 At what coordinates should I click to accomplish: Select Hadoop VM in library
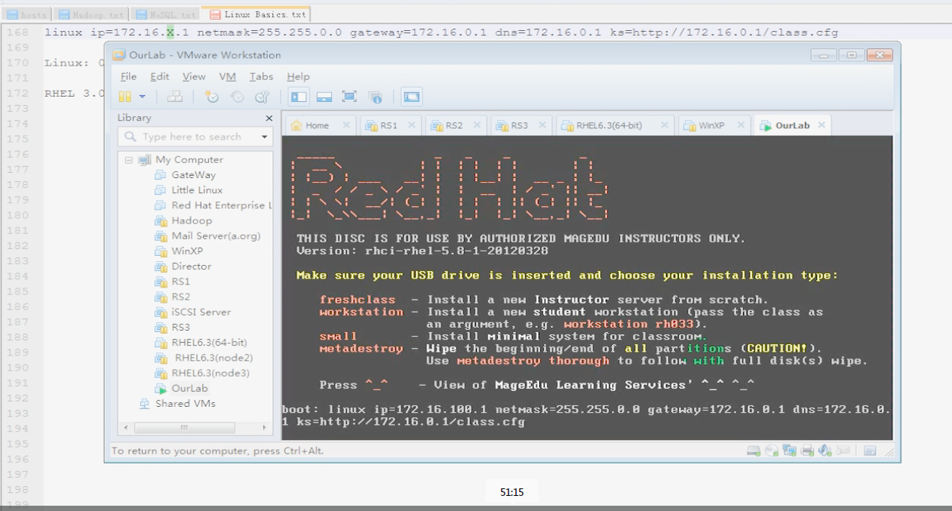(x=192, y=220)
